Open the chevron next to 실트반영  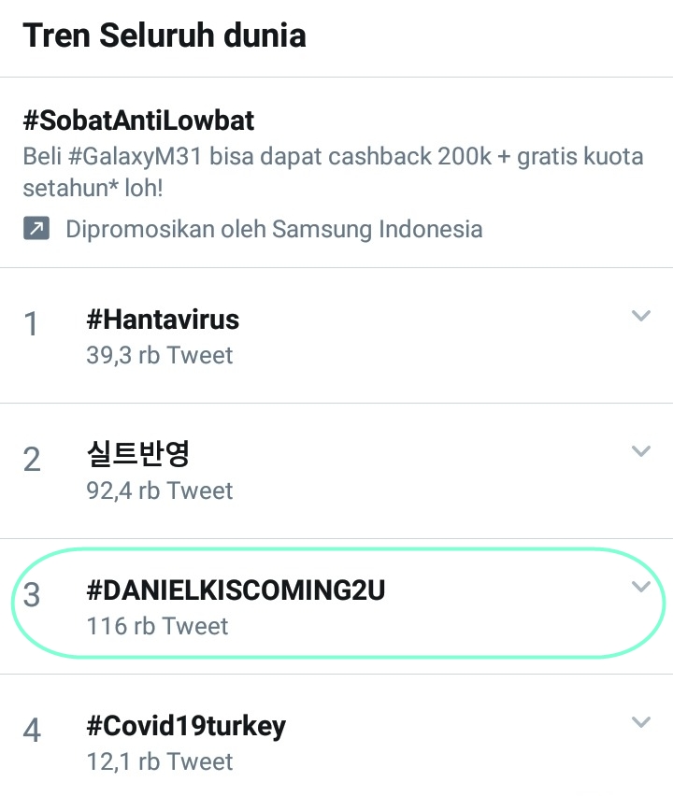point(641,451)
